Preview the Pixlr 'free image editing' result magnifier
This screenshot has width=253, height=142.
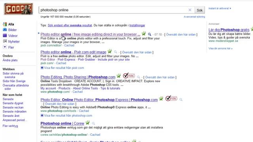[x=149, y=34]
